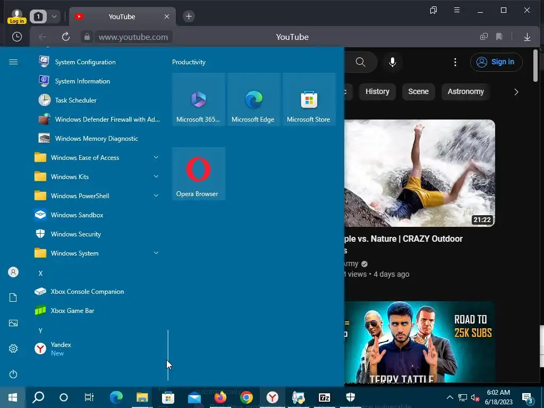Expand the Start menu hamburger navigation
Screen dimensions: 544x408
pos(13,62)
